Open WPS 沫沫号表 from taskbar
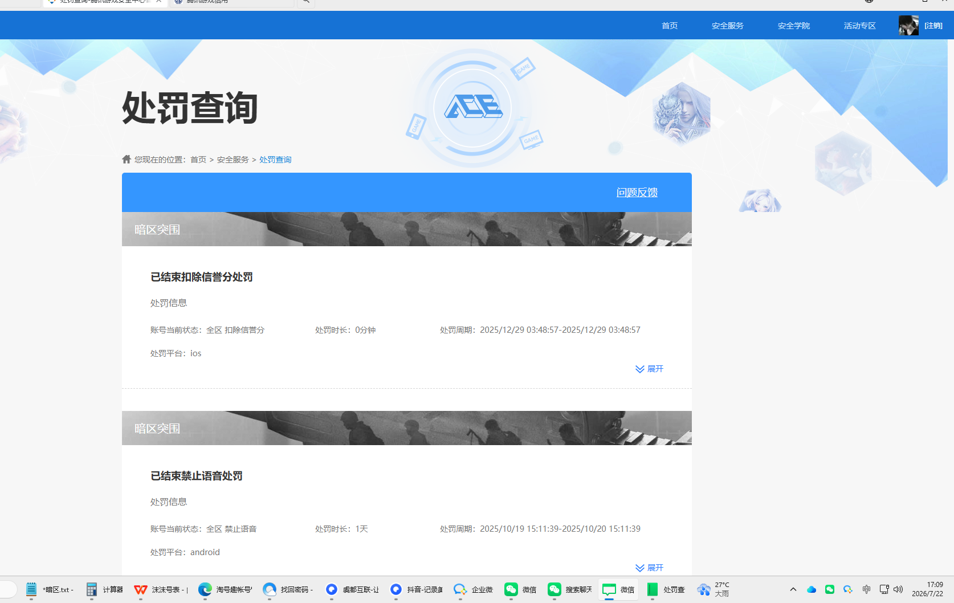Viewport: 954px width, 603px height. pyautogui.click(x=161, y=589)
